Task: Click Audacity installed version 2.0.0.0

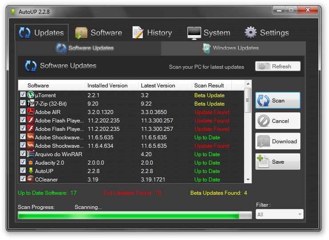Action: click(96, 162)
